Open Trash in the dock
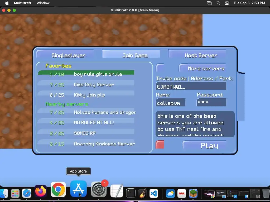 (x=266, y=193)
